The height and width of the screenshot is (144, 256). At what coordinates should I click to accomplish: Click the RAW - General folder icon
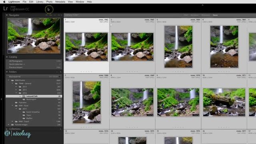tap(16, 84)
